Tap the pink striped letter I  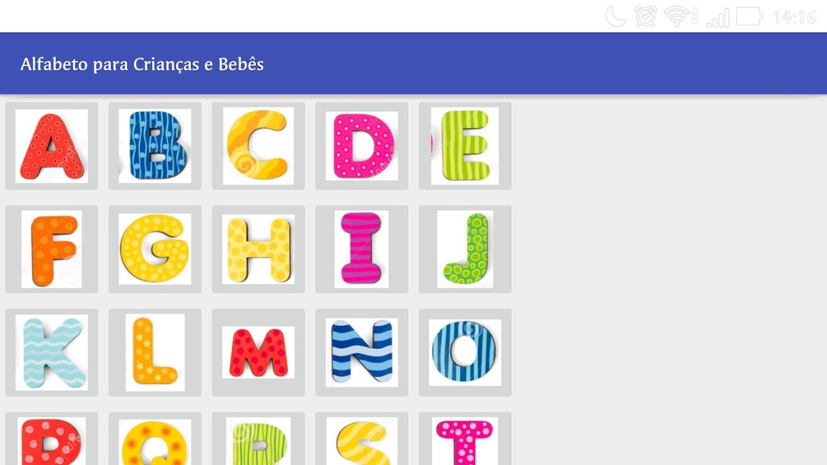362,249
